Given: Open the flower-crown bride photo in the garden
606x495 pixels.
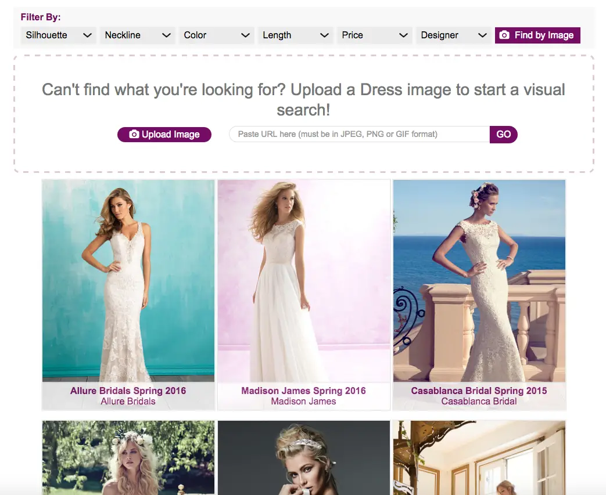Looking at the screenshot, I should point(128,458).
